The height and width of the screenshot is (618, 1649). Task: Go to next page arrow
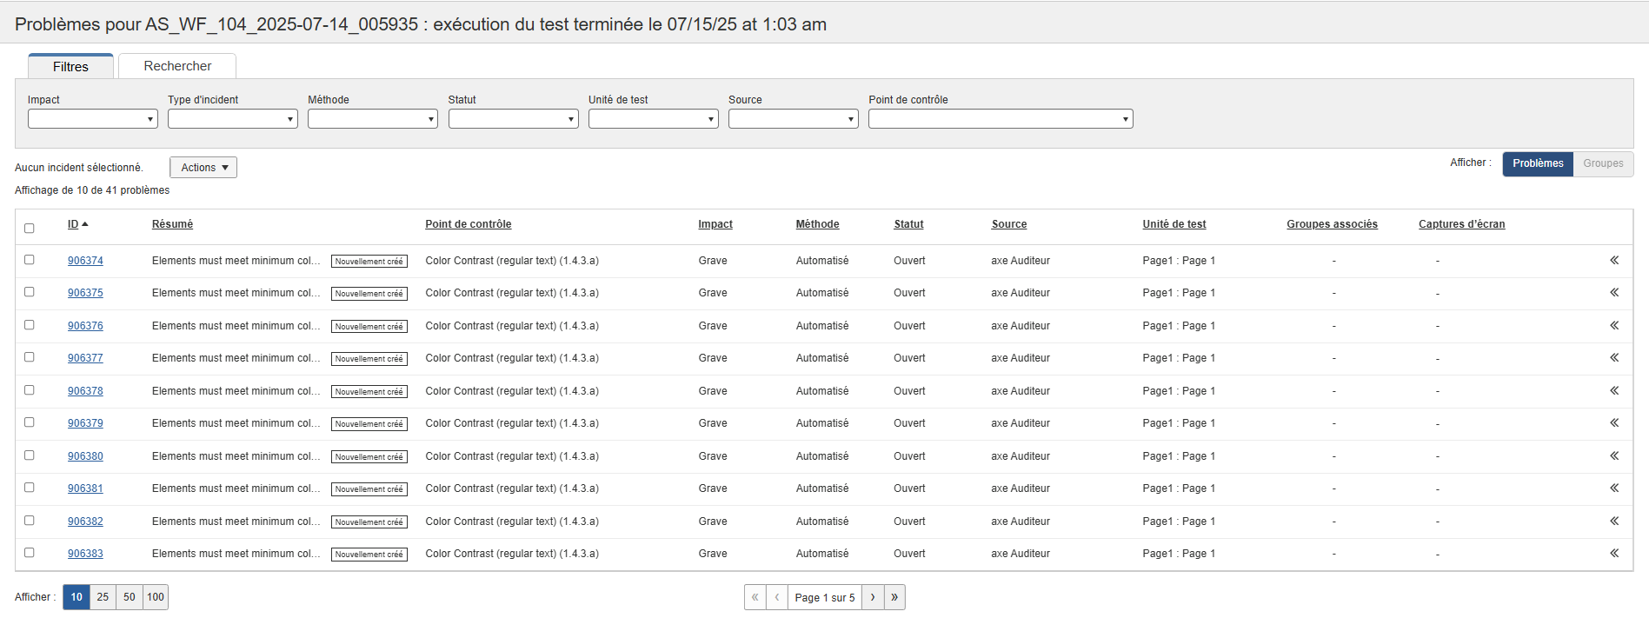(873, 597)
